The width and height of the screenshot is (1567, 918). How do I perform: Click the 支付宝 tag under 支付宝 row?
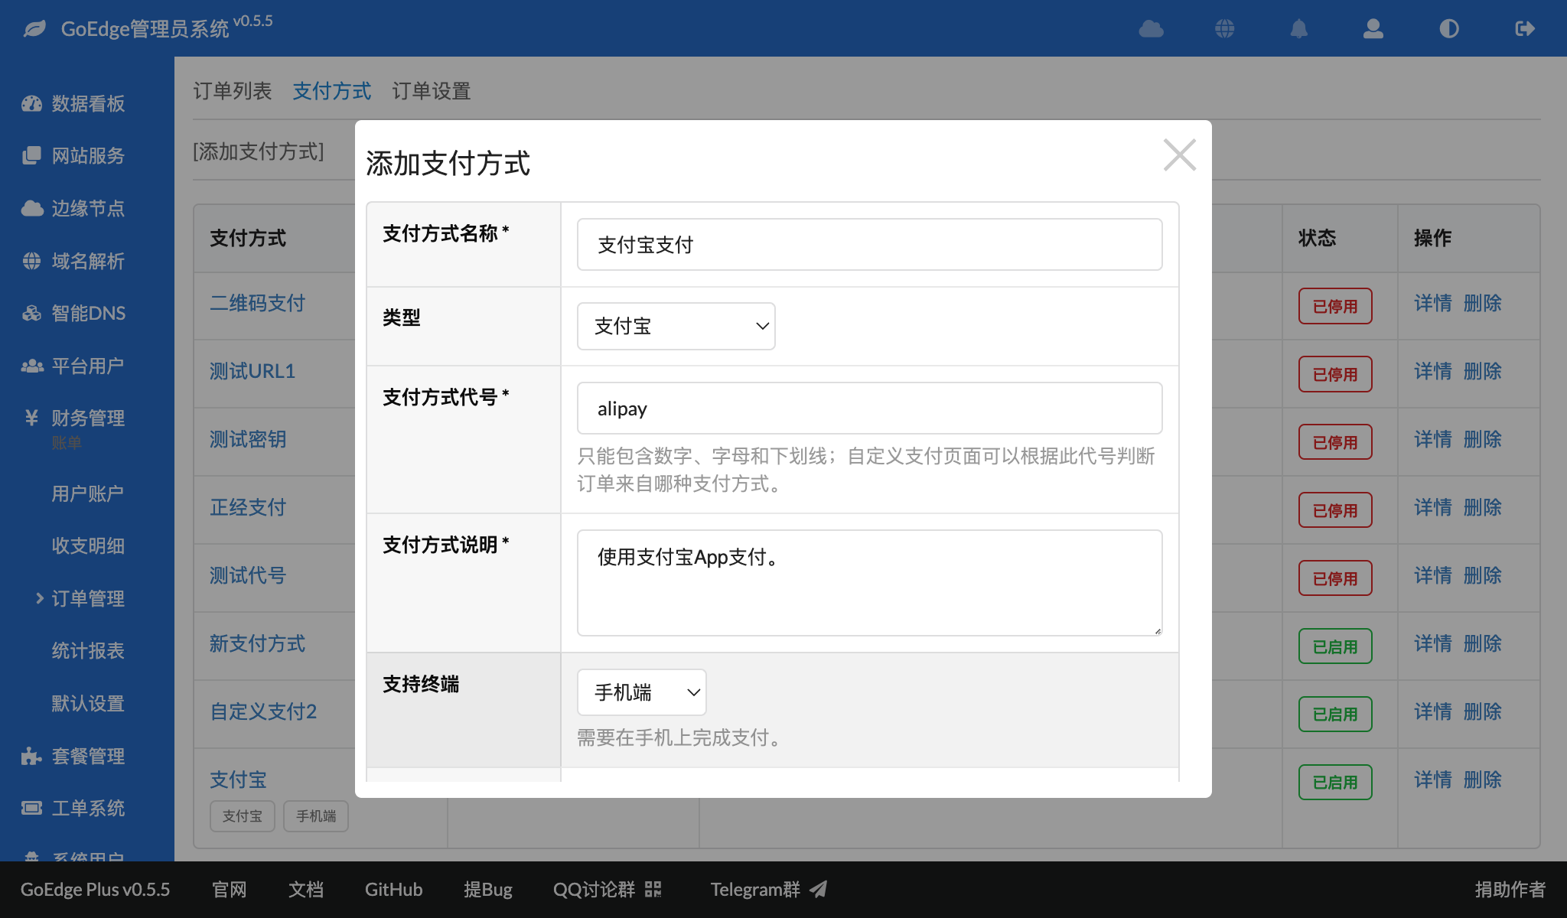tap(243, 816)
